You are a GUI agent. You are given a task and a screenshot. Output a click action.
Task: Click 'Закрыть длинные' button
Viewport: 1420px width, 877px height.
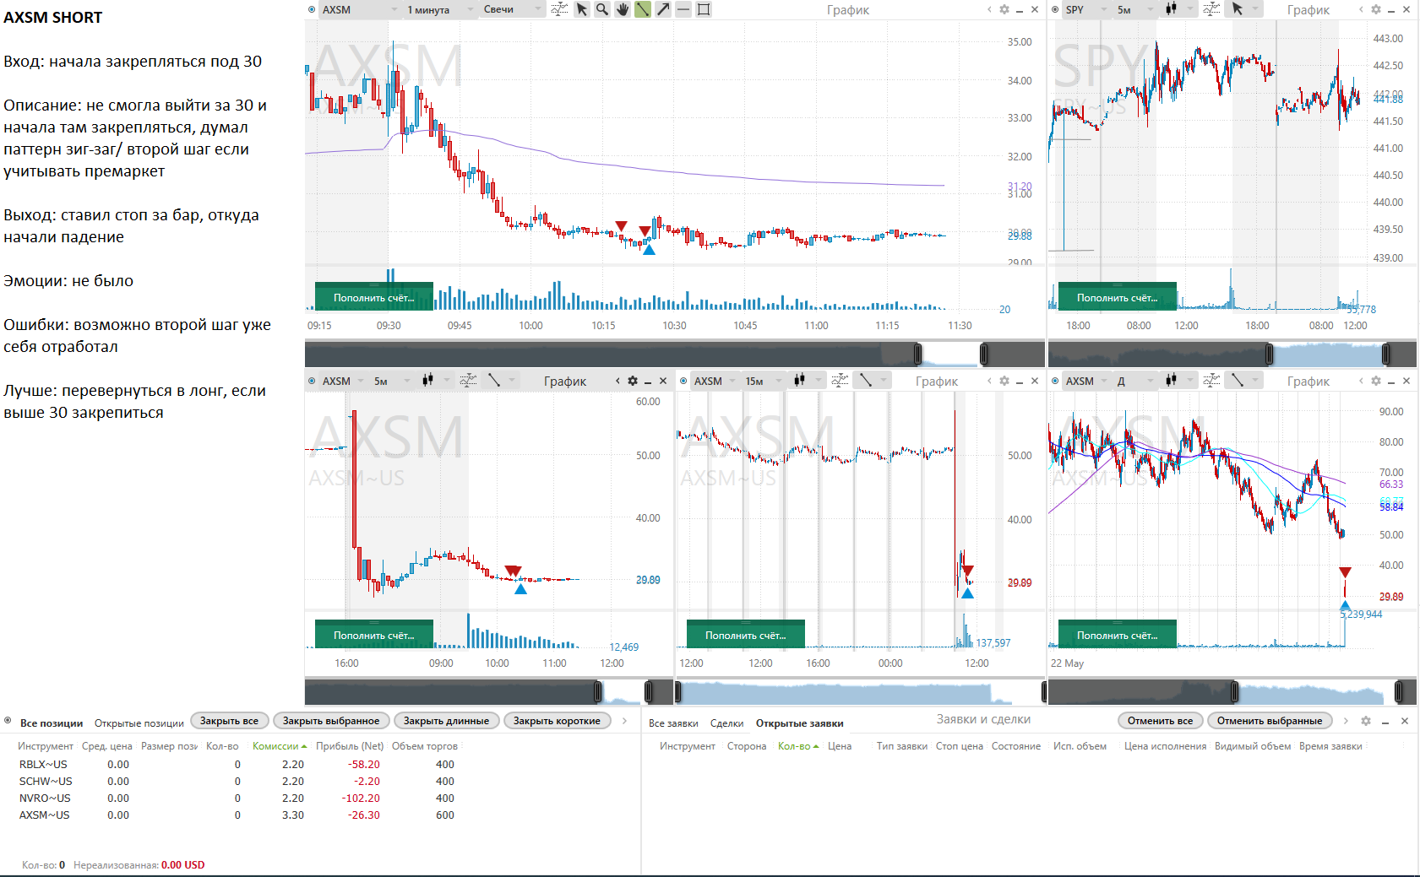446,721
